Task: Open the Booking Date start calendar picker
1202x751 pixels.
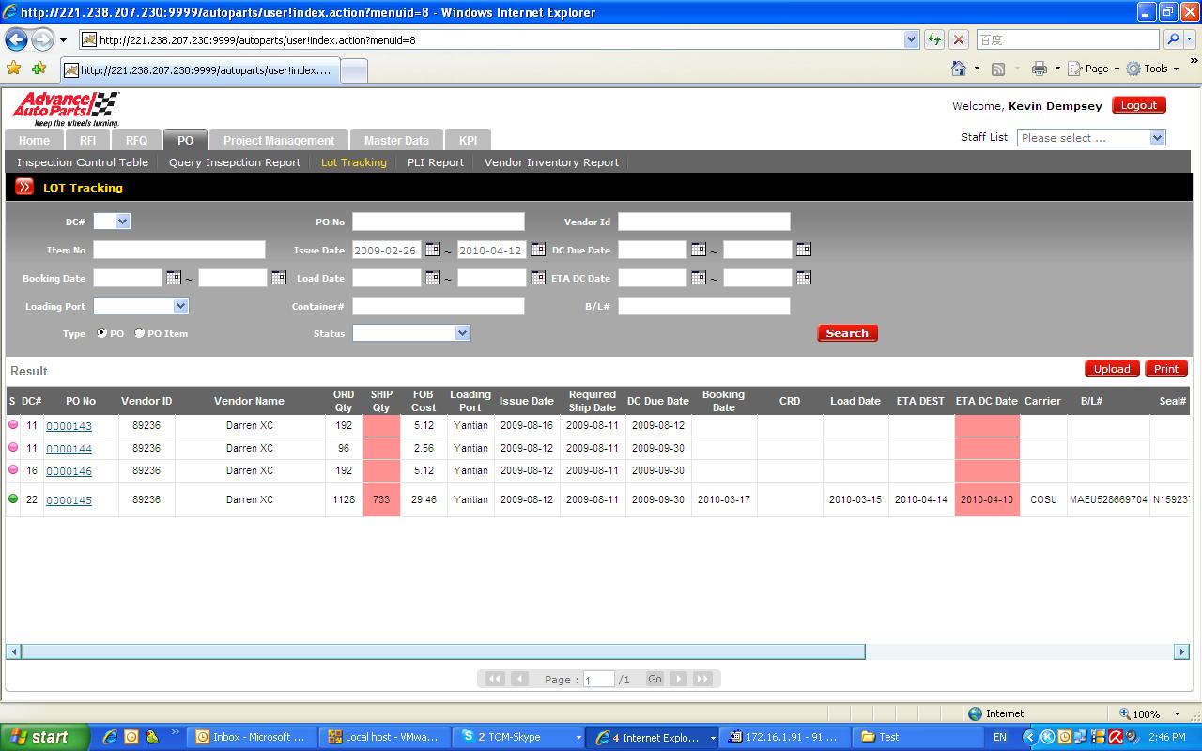Action: tap(173, 278)
